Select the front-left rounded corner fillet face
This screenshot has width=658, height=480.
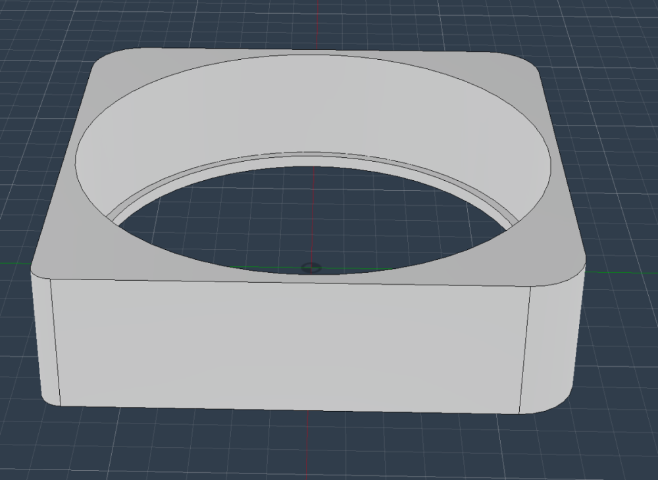click(x=46, y=339)
